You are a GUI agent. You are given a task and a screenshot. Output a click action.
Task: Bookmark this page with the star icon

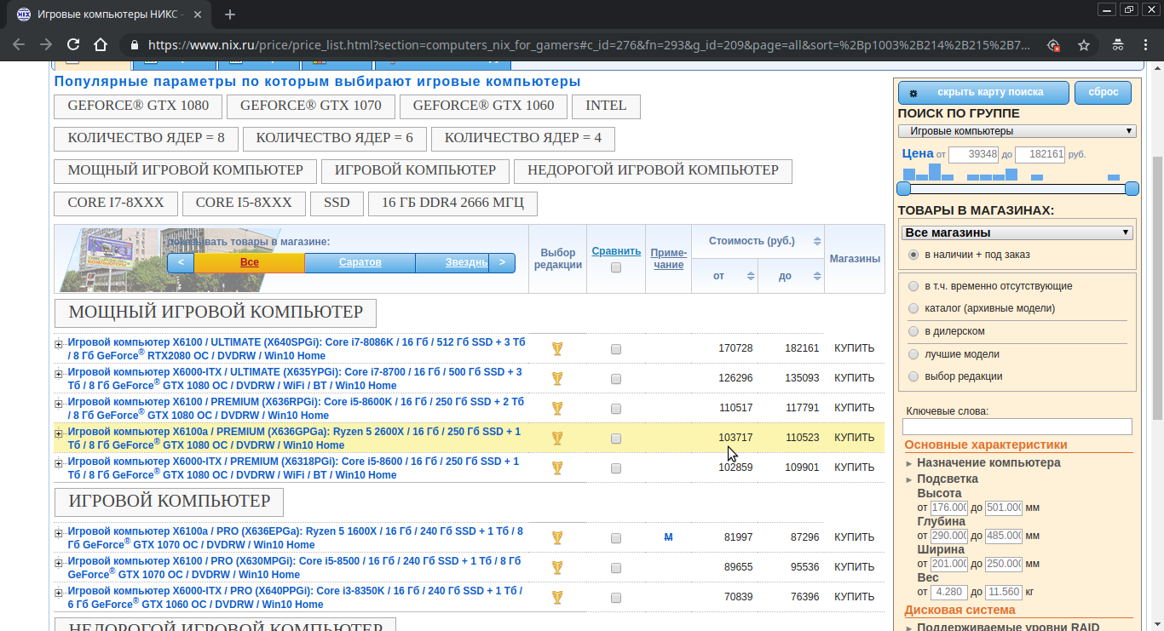click(1084, 44)
